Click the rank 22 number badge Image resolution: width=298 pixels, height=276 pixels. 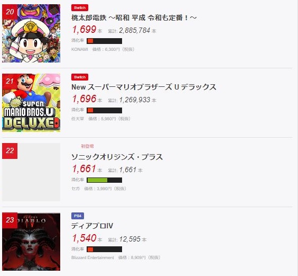point(10,151)
